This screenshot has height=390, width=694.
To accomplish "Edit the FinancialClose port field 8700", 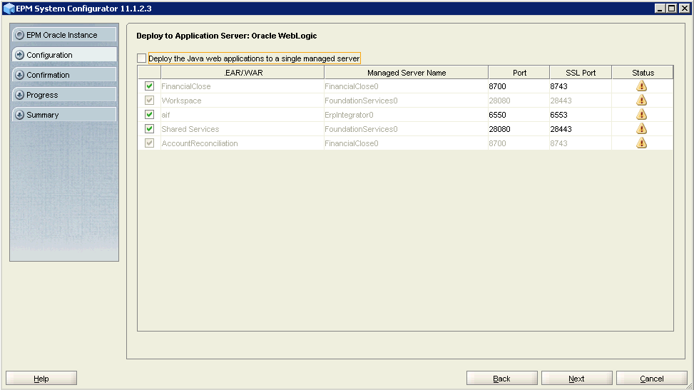I will [518, 86].
